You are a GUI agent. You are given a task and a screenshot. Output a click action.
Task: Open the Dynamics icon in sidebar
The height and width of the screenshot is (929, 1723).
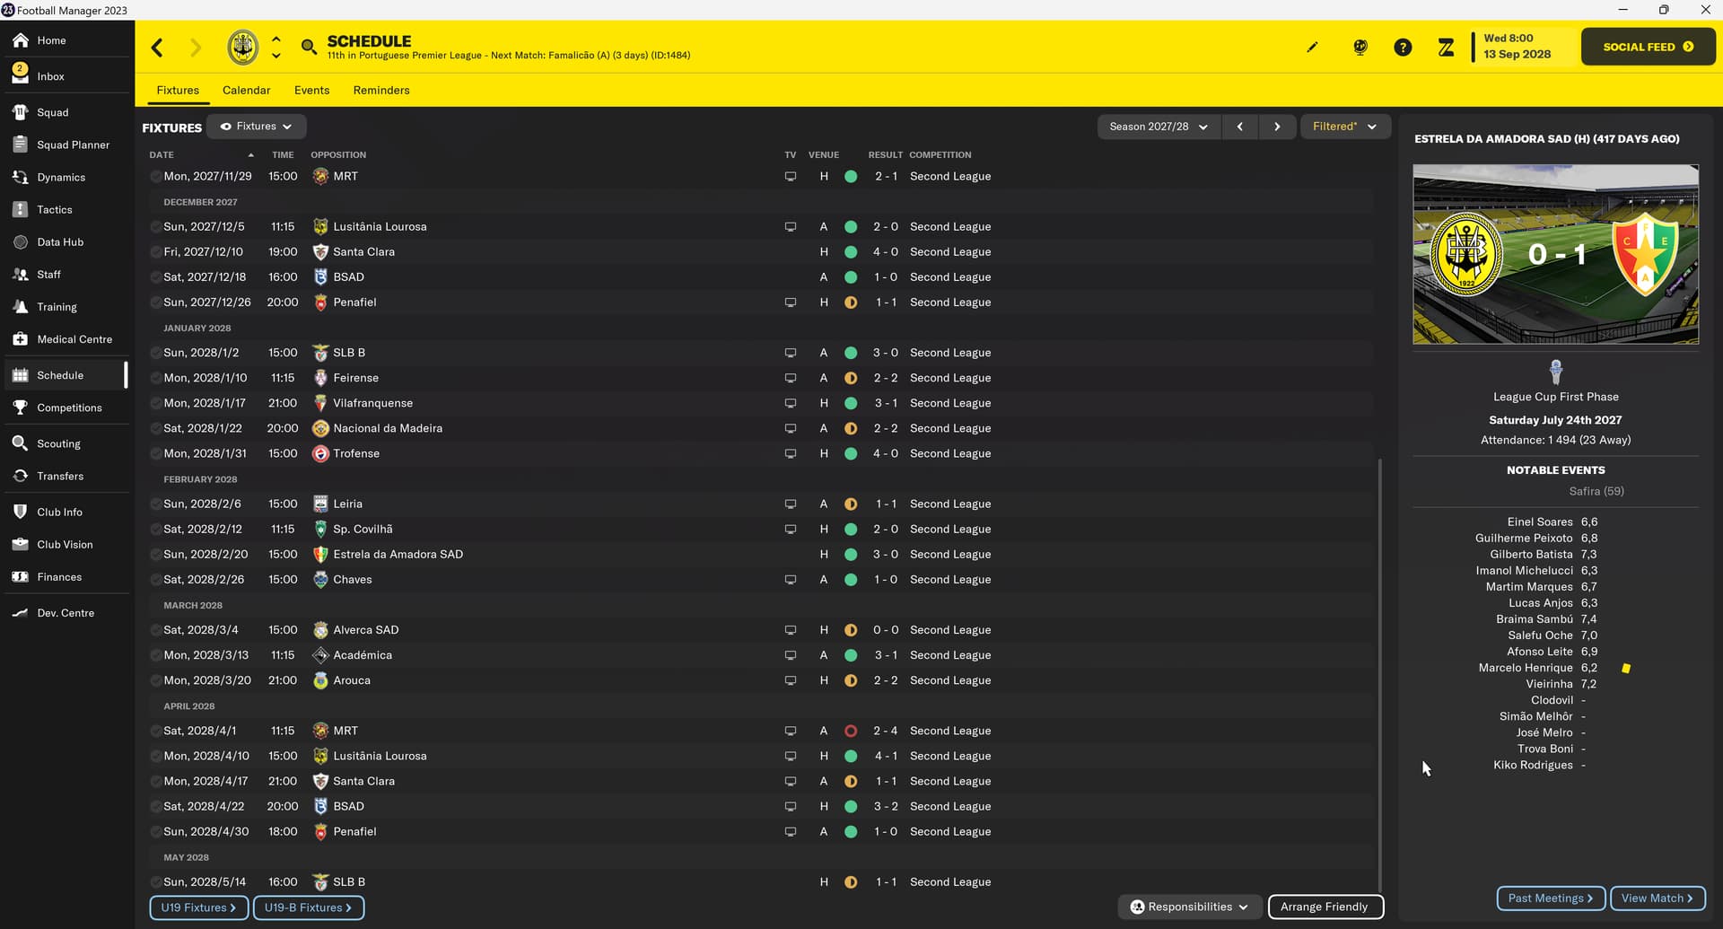point(21,177)
